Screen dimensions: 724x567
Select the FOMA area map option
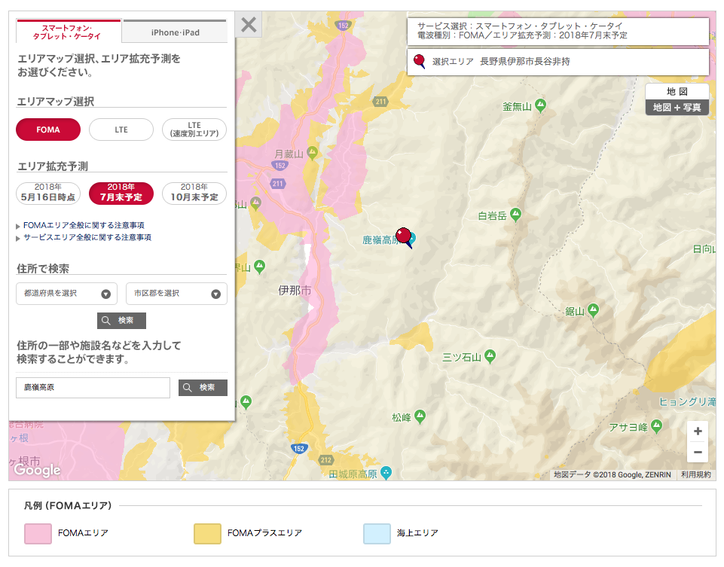pyautogui.click(x=48, y=130)
